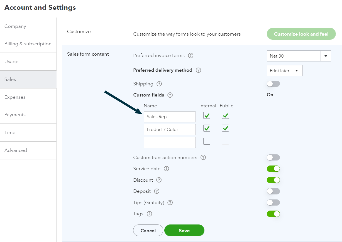Open help for Tips (Gratuity)

tap(170, 203)
